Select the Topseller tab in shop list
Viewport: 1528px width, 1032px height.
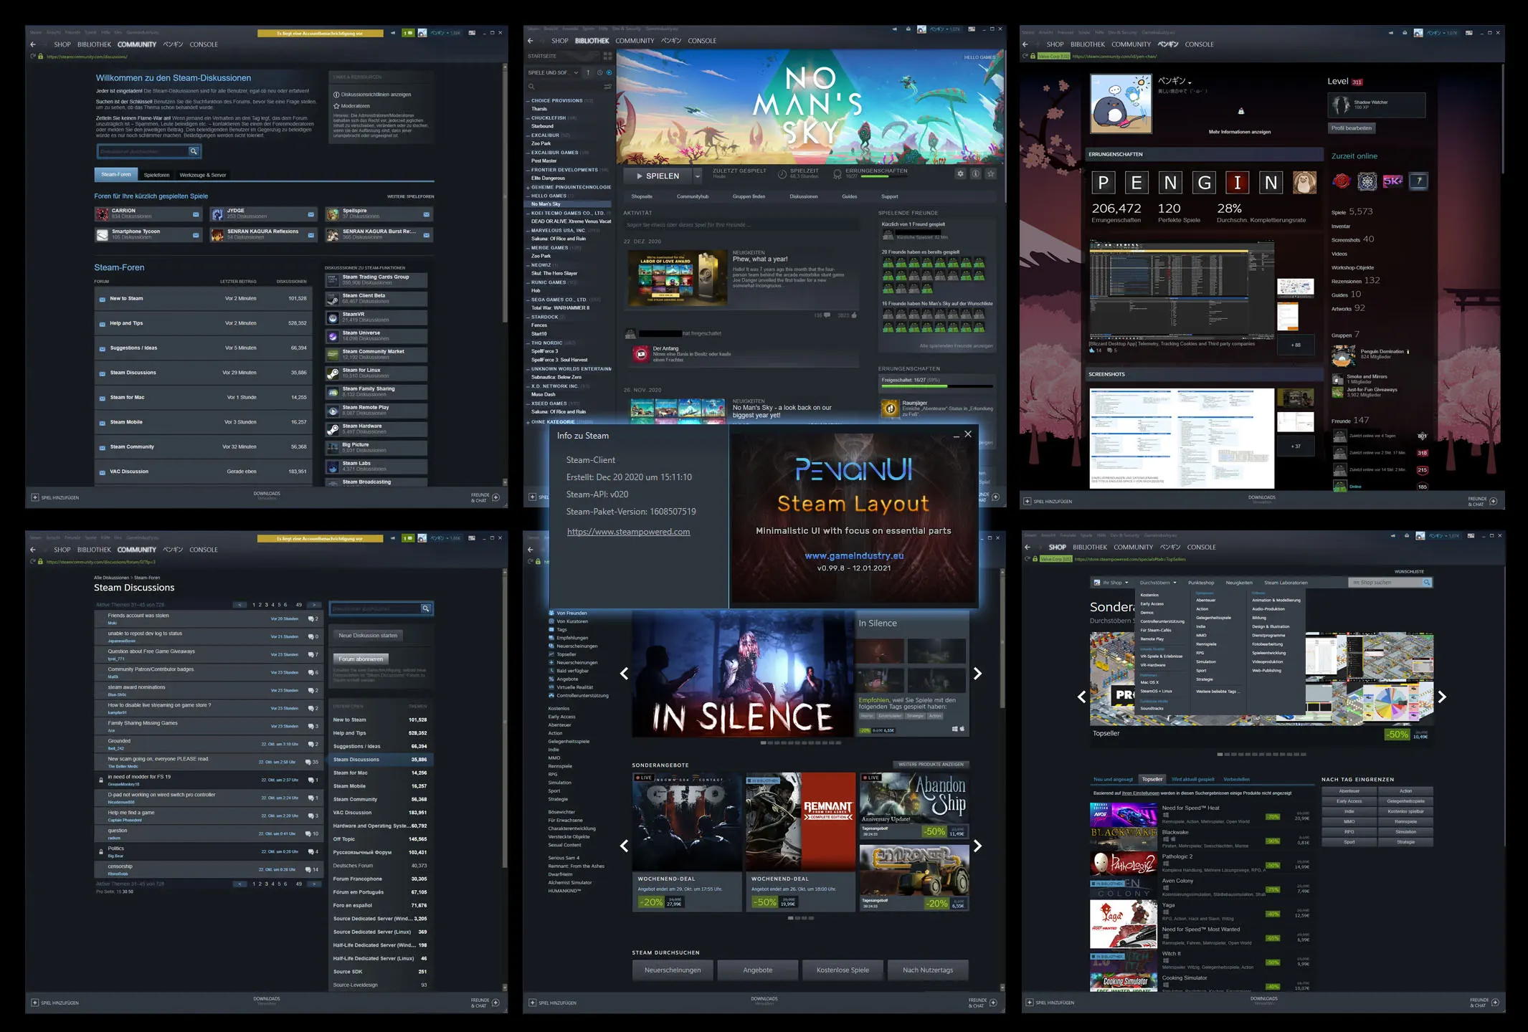[1152, 779]
